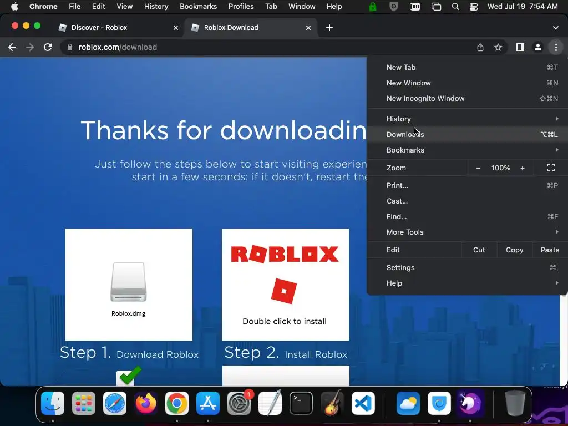Select New Tab from the Chrome menu
Screen dimensions: 568x426
coord(467,67)
